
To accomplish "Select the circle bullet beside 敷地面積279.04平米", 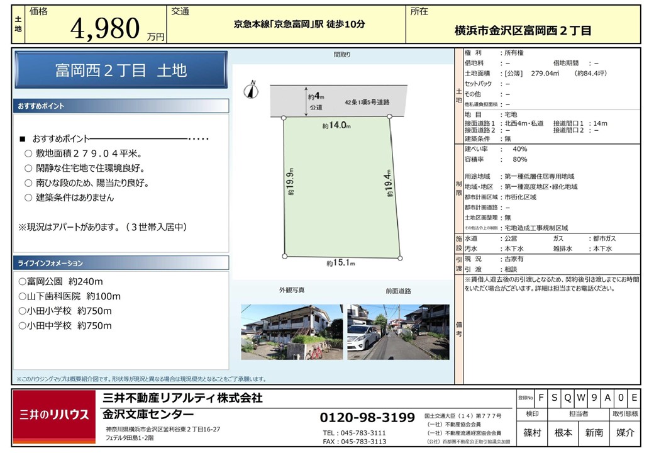I will point(28,154).
